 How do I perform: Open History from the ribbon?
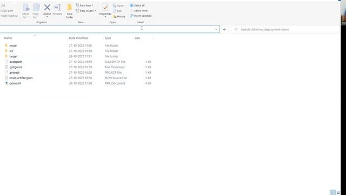tap(119, 16)
